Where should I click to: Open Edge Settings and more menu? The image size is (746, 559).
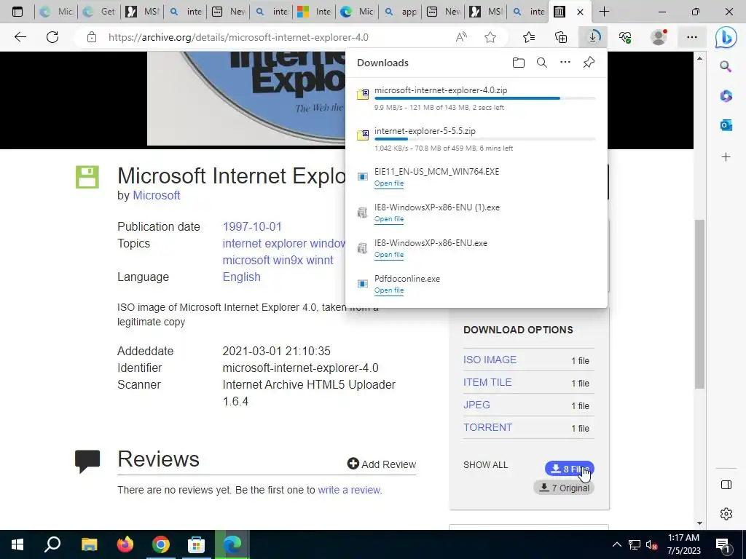[692, 37]
